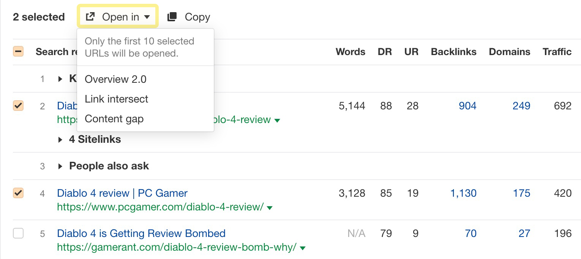581x259 pixels.
Task: Uncheck the first Diablo 4 review checkbox
Action: coord(18,106)
